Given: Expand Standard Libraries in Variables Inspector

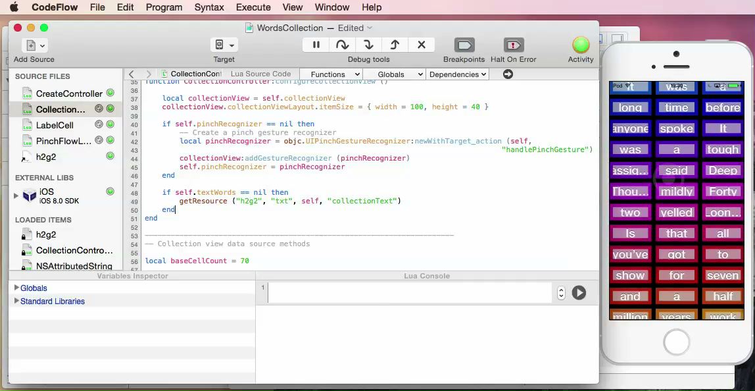Looking at the screenshot, I should tap(17, 301).
